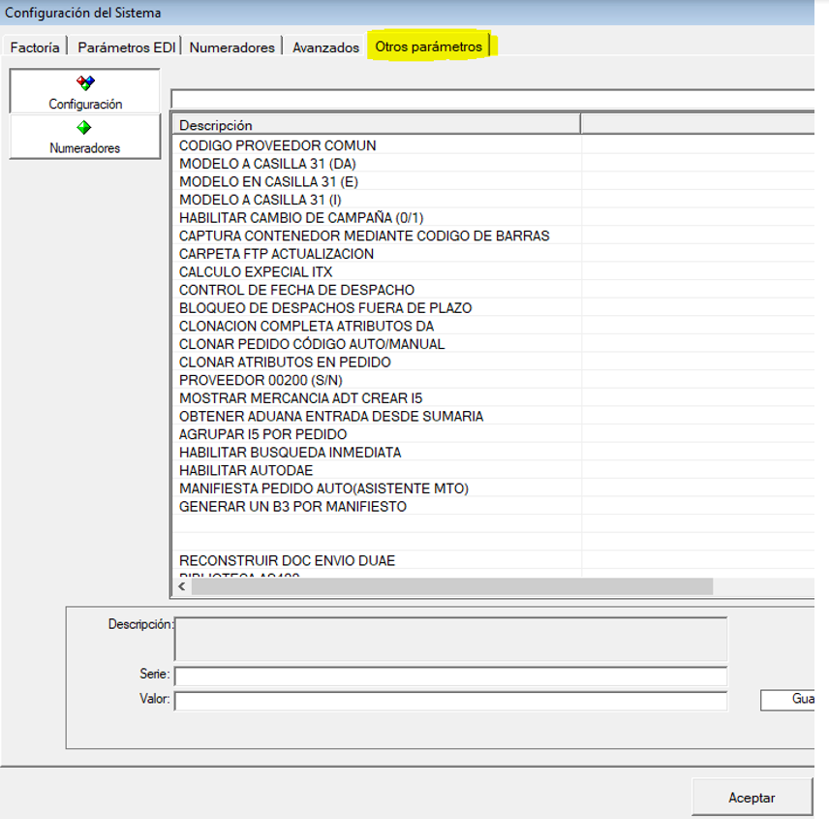Select HABILITAR AUTODAE row in list
This screenshot has width=829, height=819.
[x=246, y=470]
